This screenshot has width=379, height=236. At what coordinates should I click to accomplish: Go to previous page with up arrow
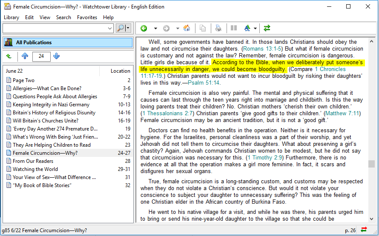[25, 56]
